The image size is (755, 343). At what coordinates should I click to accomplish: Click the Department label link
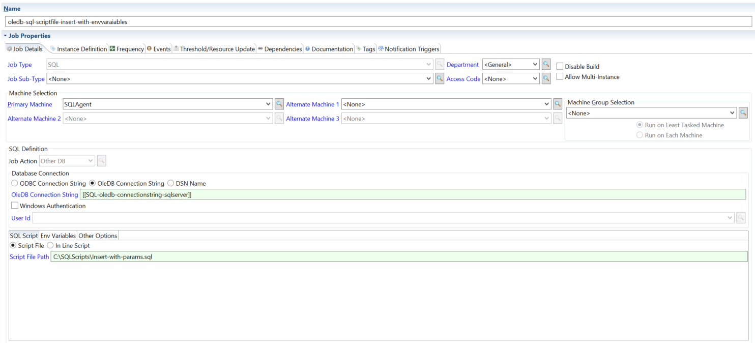pyautogui.click(x=462, y=65)
